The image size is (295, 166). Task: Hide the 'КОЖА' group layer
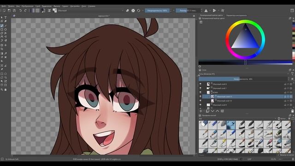coord(200,92)
